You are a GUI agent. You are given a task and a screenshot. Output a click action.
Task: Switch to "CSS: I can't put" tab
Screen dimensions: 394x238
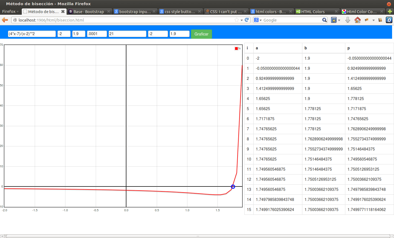pos(226,11)
